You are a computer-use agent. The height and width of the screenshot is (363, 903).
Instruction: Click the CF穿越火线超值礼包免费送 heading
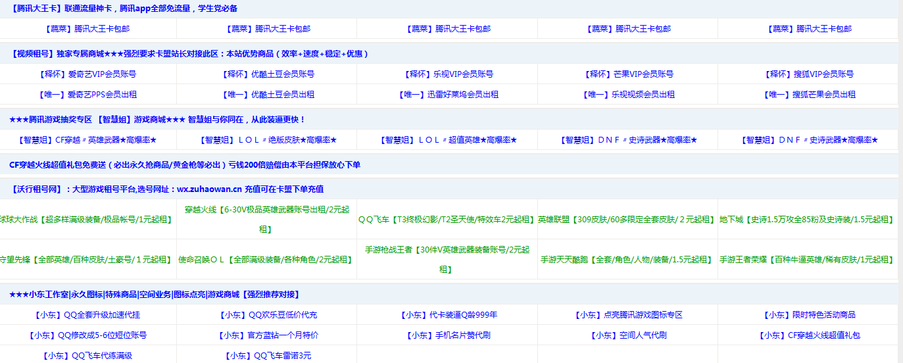[x=185, y=165]
